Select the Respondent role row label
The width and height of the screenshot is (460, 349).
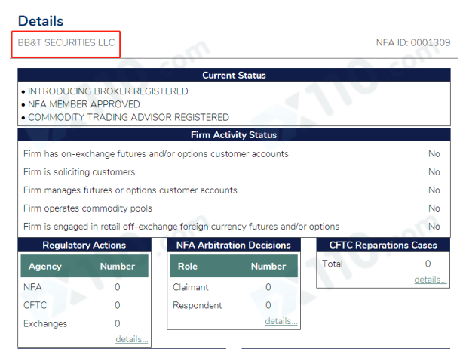point(197,305)
